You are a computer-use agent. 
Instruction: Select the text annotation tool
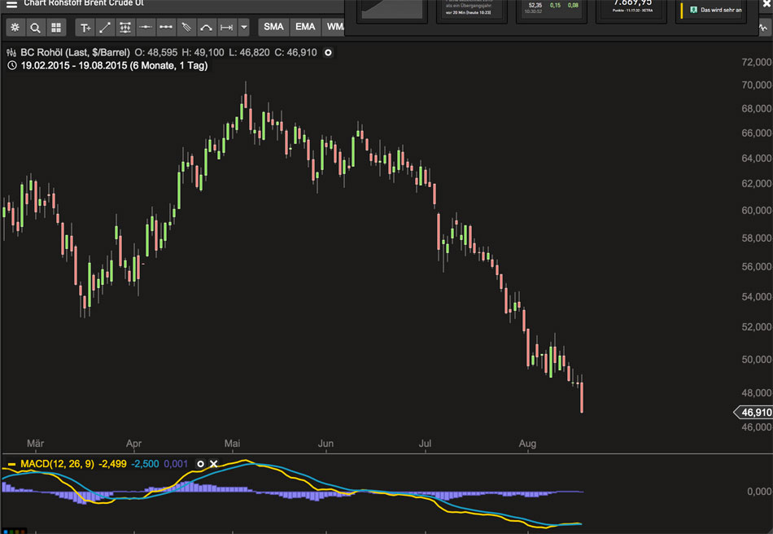85,28
